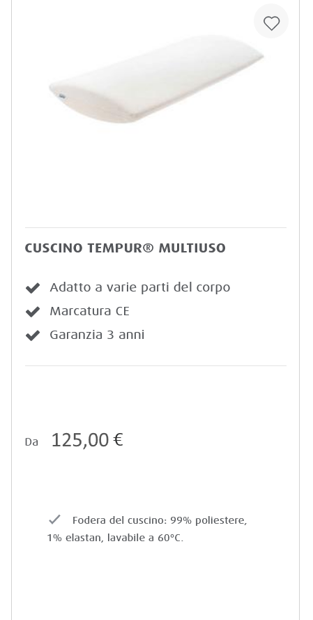Select the 125,00 € price
The image size is (313, 620).
click(x=87, y=439)
